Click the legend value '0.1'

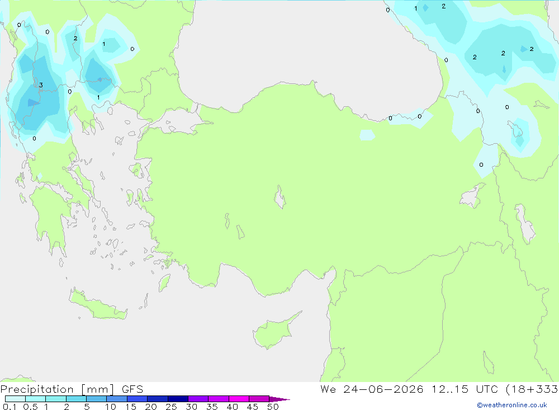(10, 407)
